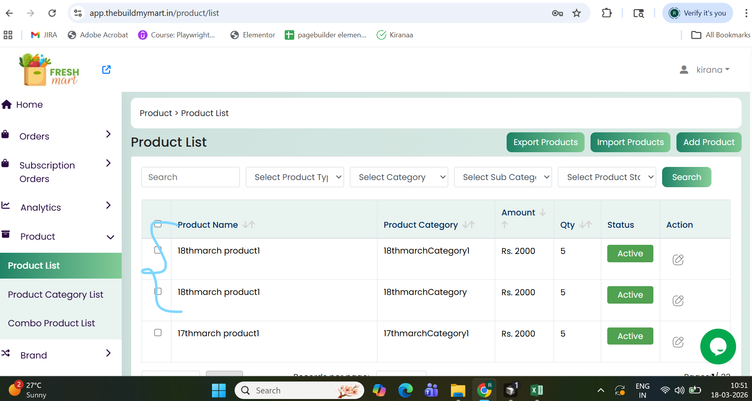752x401 pixels.
Task: Select Product List in the sidebar
Action: [61, 265]
